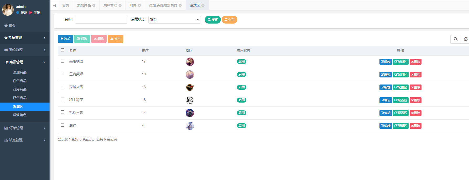Viewport: 469px width, 180px height.
Task: Tick the checkbox for 原神
Action: (x=62, y=125)
